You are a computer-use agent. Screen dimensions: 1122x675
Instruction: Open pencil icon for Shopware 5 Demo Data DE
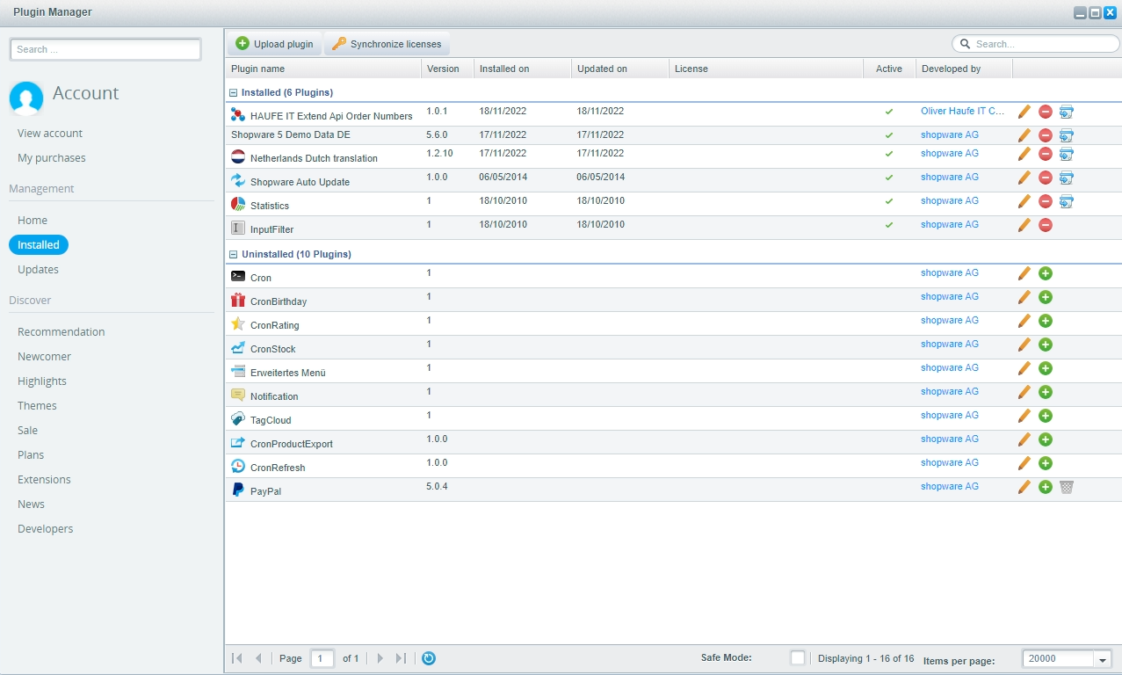(x=1024, y=135)
